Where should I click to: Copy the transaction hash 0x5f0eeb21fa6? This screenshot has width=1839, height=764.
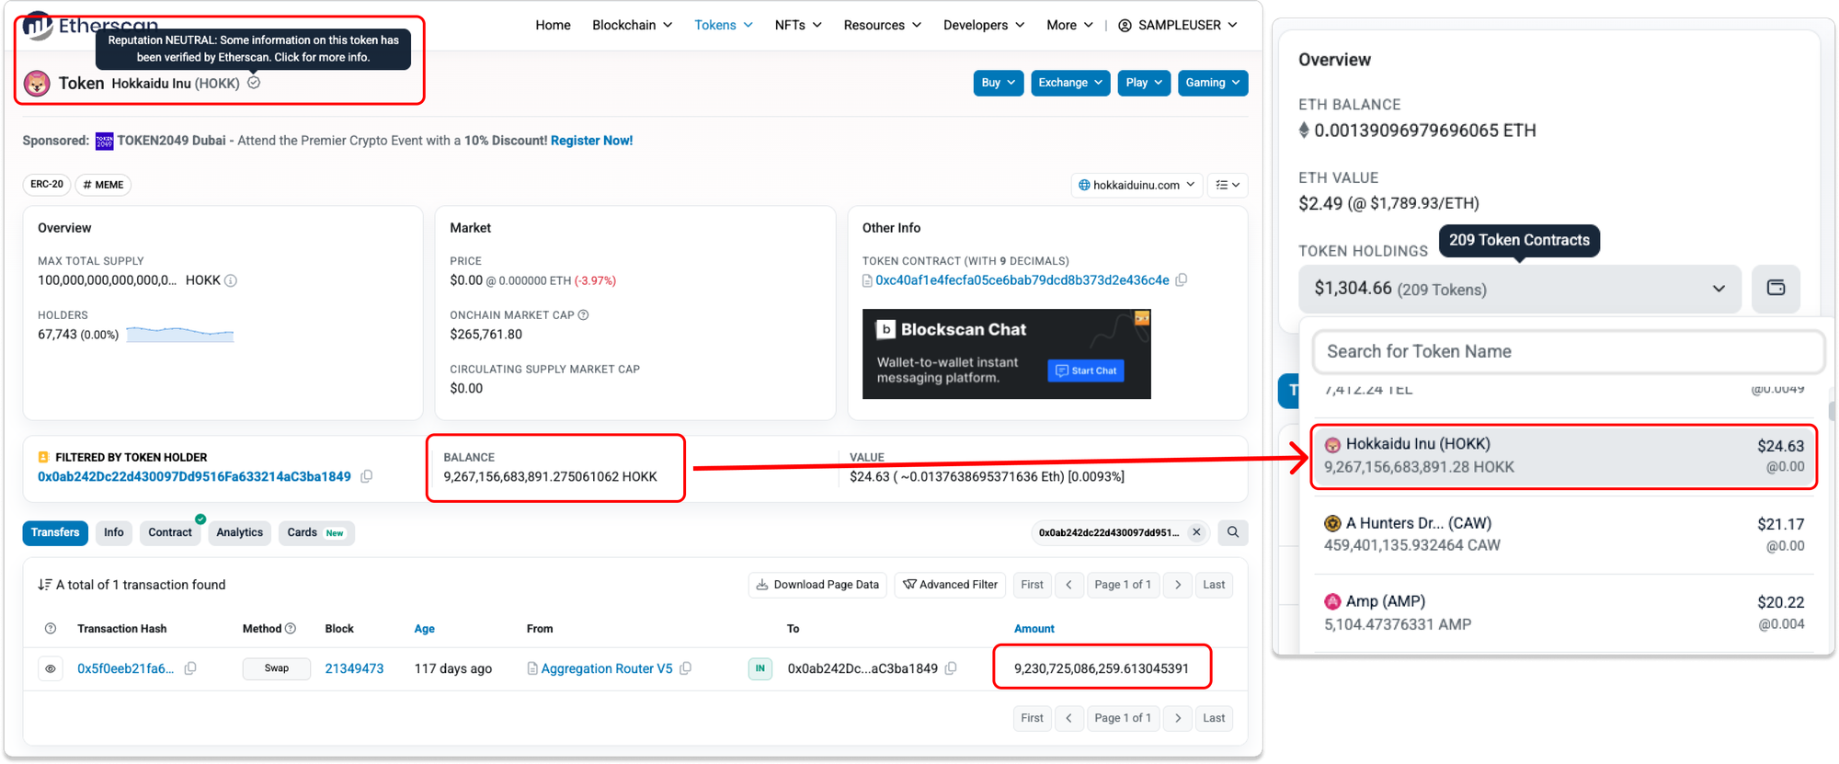tap(190, 668)
